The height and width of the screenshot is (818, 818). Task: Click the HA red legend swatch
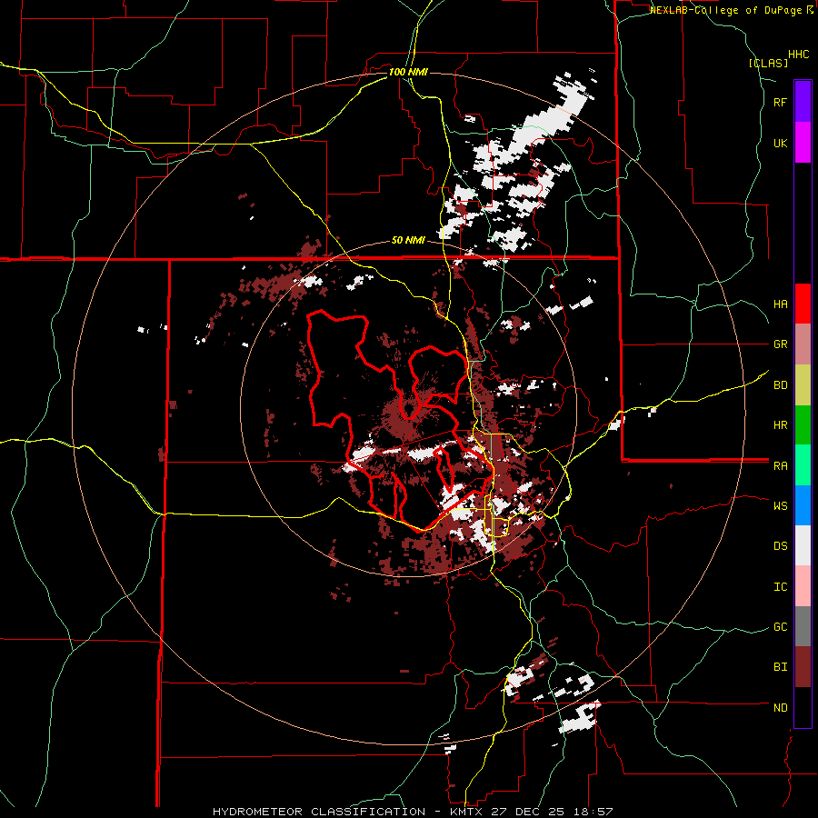pos(803,304)
